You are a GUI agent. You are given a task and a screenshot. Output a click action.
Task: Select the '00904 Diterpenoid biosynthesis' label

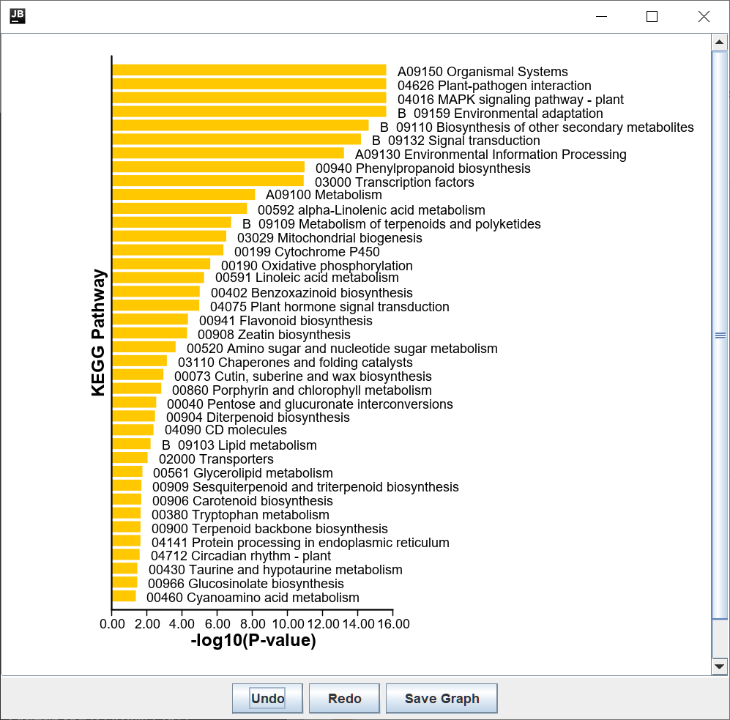click(x=258, y=417)
